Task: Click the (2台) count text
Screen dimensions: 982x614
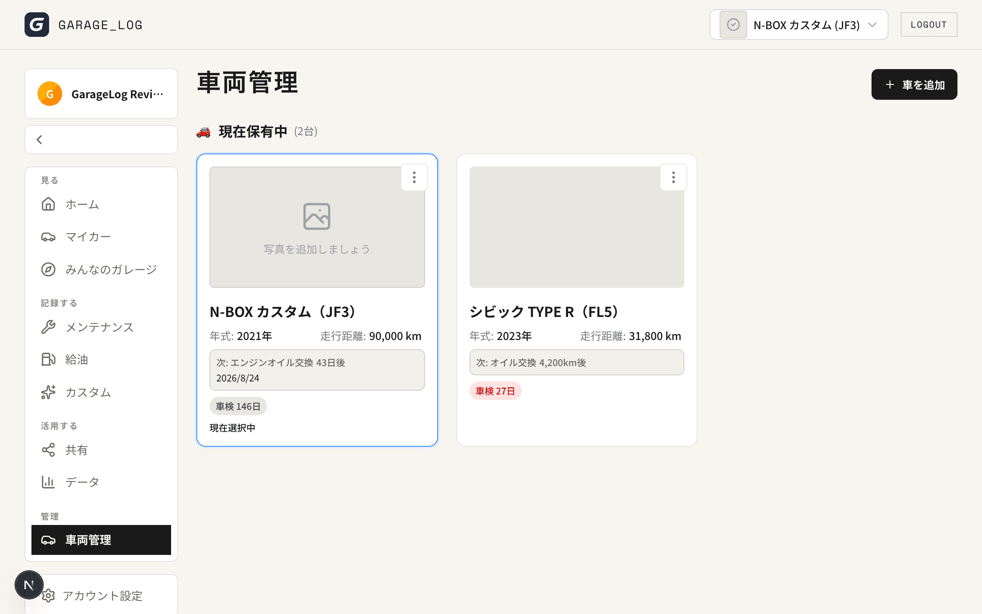Action: coord(306,132)
